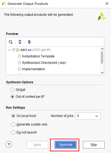Collapse the ddr3.xci tree node
Screen dimensions: 111x153
(10, 50)
